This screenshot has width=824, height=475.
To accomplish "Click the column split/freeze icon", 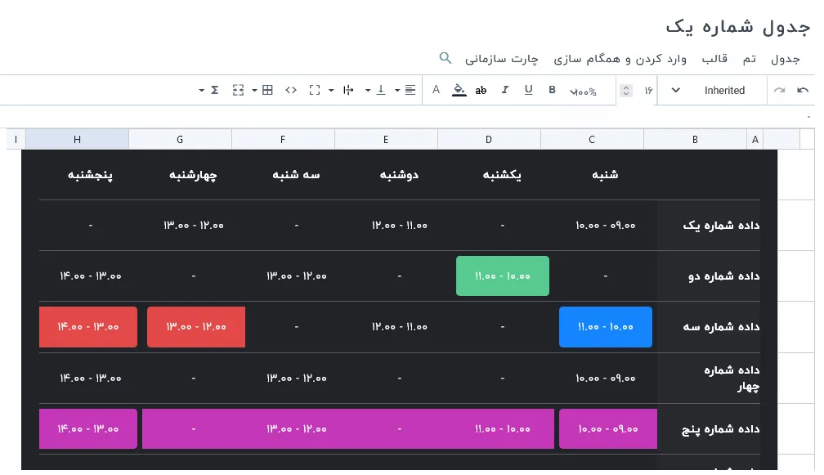I will [348, 90].
